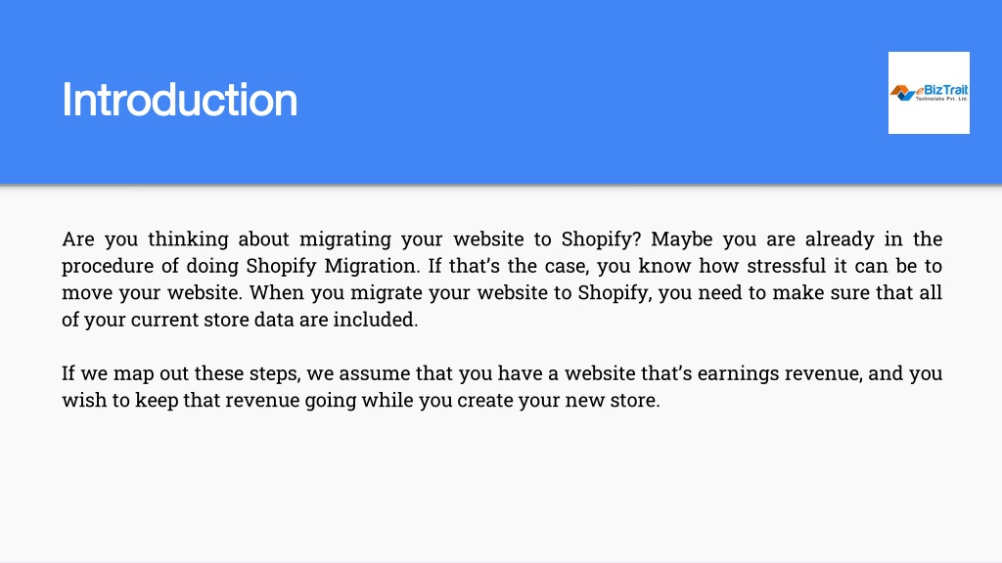Image resolution: width=1002 pixels, height=563 pixels.
Task: Click the orange-blue emblem in the eBizTrait logo
Action: click(903, 93)
